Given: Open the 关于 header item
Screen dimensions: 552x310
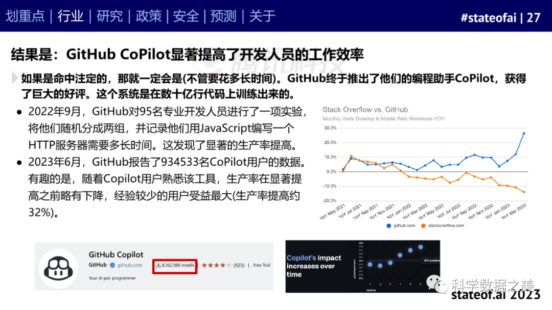Looking at the screenshot, I should (263, 16).
